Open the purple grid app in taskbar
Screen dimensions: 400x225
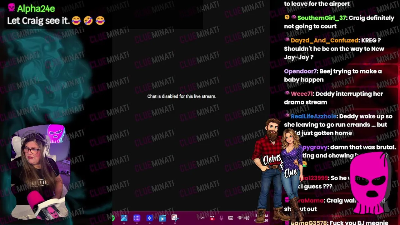[x=137, y=218]
